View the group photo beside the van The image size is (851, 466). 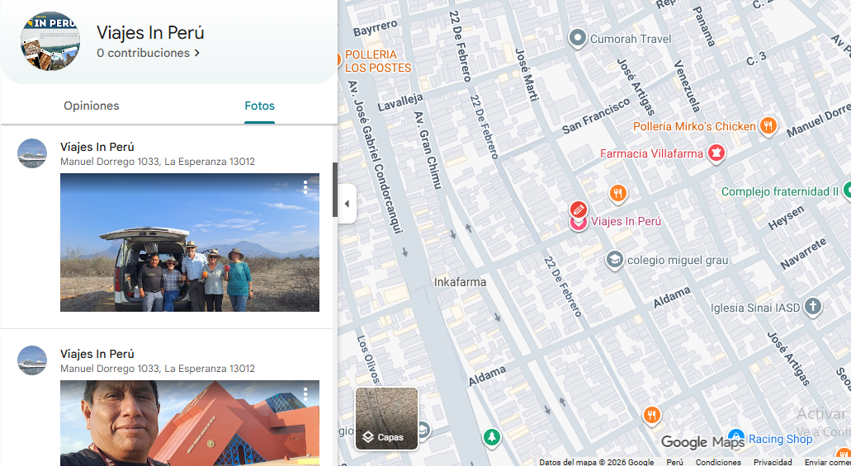click(x=189, y=242)
